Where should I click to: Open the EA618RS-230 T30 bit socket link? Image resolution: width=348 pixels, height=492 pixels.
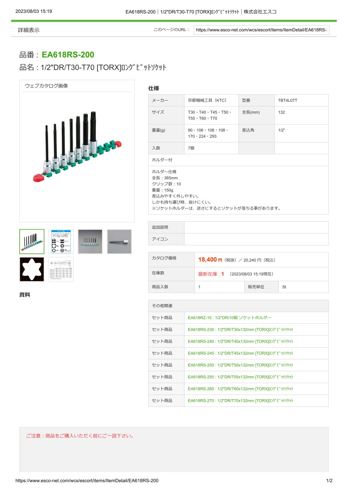click(x=241, y=330)
